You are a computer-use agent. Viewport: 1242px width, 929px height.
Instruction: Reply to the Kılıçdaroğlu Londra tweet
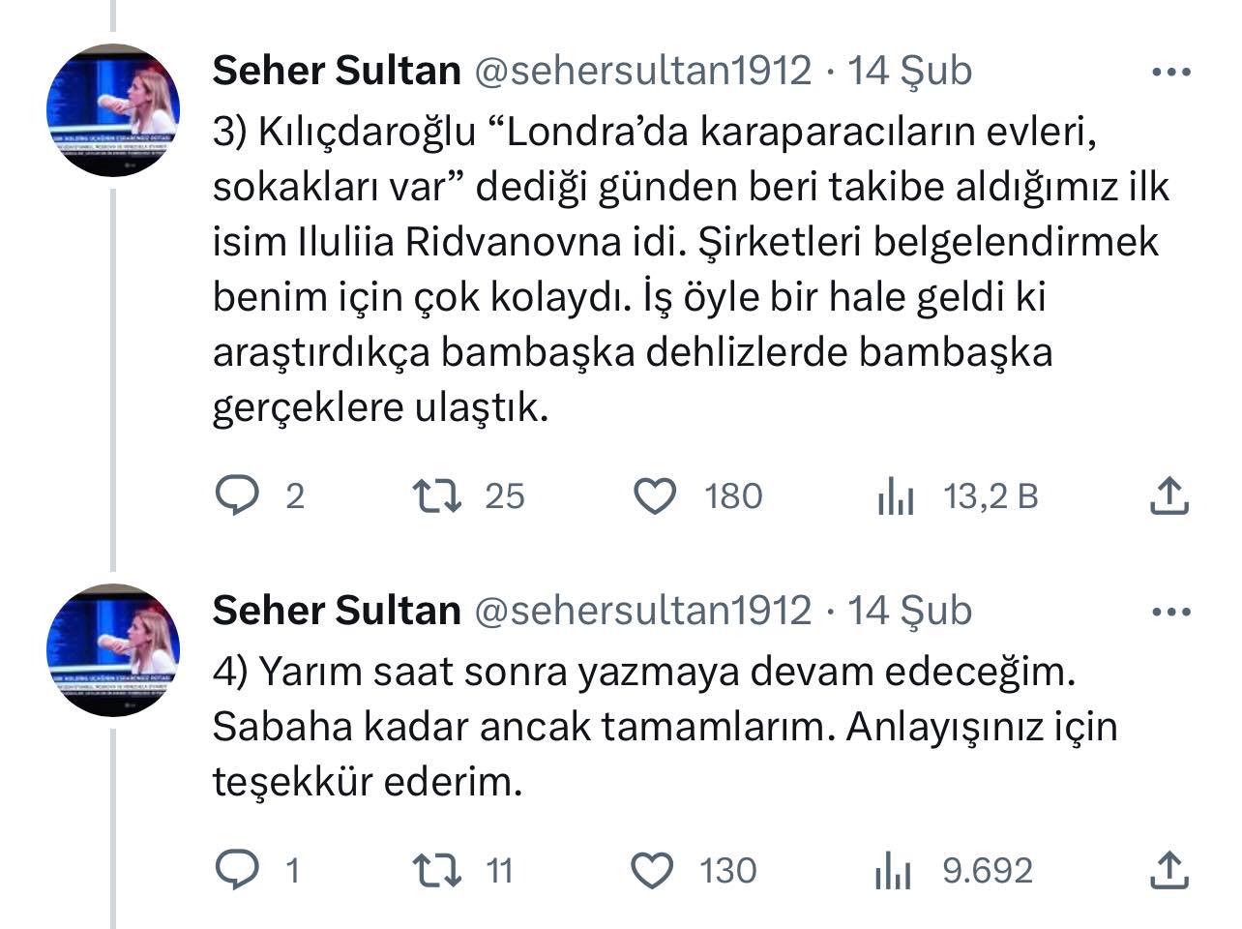click(237, 496)
